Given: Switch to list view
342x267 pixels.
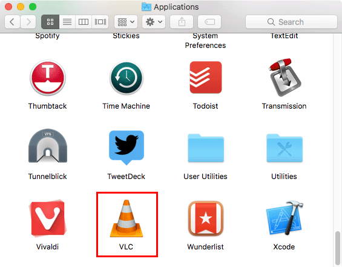Looking at the screenshot, I should point(67,22).
